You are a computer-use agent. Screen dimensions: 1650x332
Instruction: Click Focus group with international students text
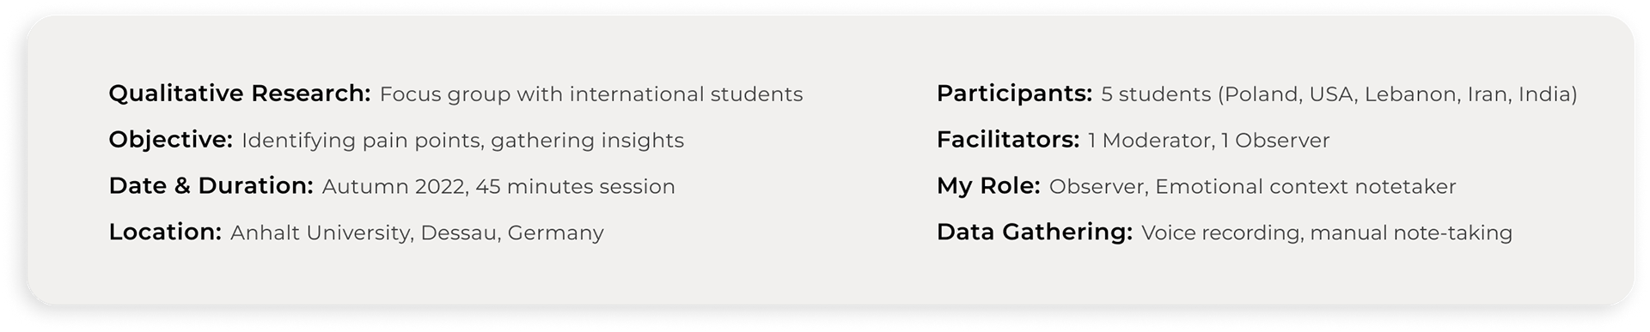tap(591, 94)
